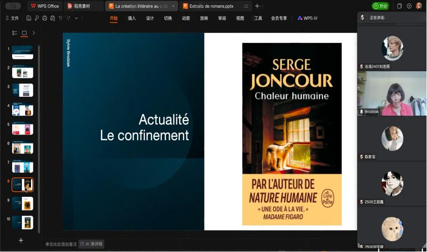Select slide 7 thumbnail
This screenshot has height=252, width=427.
point(23,166)
